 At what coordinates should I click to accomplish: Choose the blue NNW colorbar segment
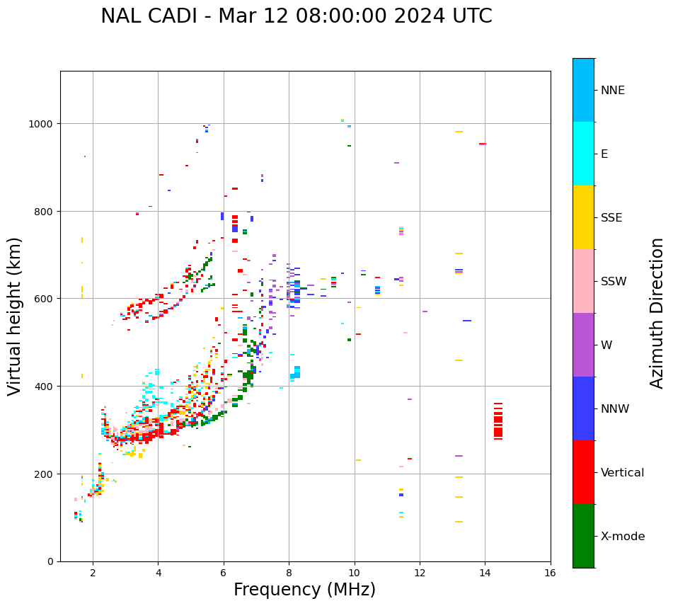[x=583, y=408]
